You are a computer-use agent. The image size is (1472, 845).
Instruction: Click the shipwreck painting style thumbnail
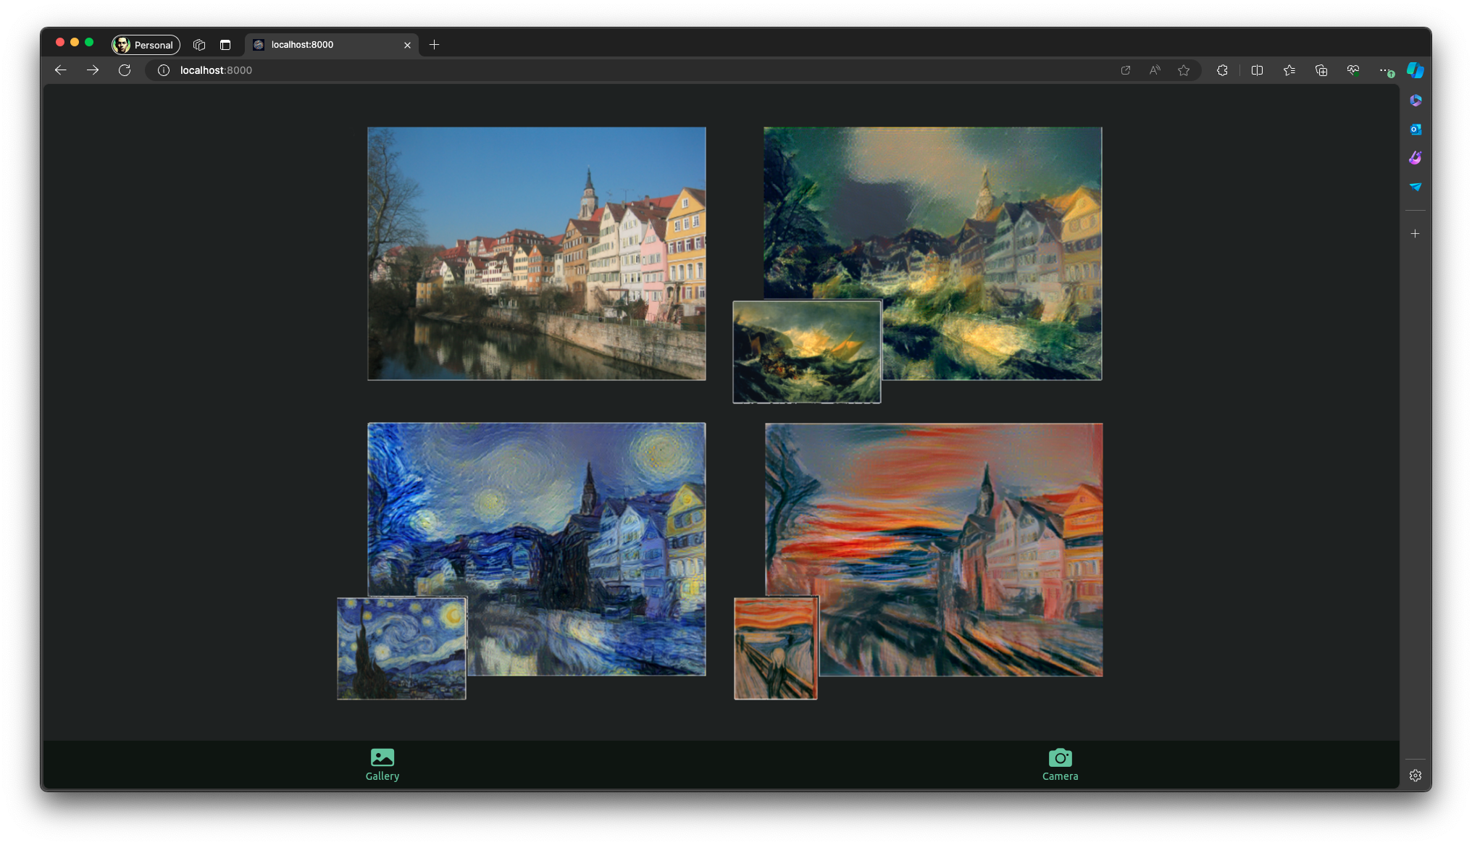click(806, 352)
